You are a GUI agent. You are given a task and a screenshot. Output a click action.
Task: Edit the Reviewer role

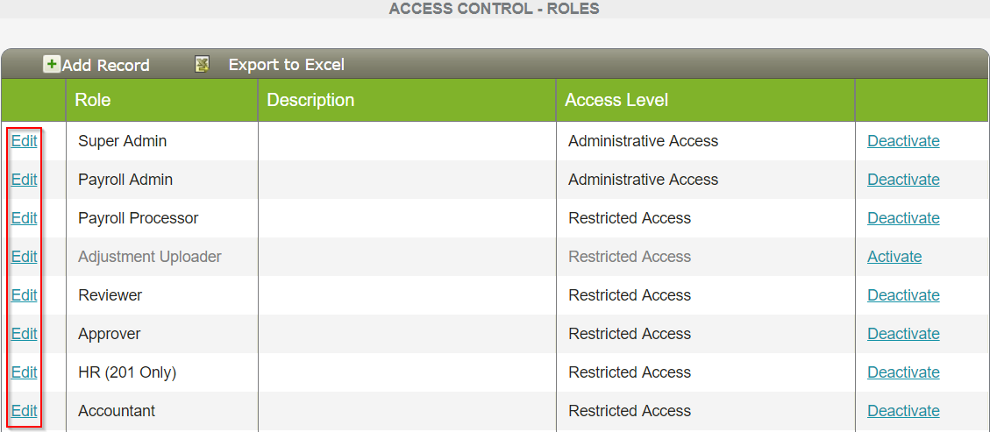coord(24,295)
